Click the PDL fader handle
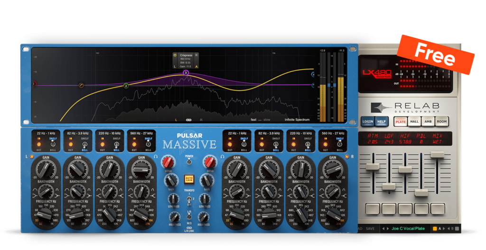 [x=421, y=192]
